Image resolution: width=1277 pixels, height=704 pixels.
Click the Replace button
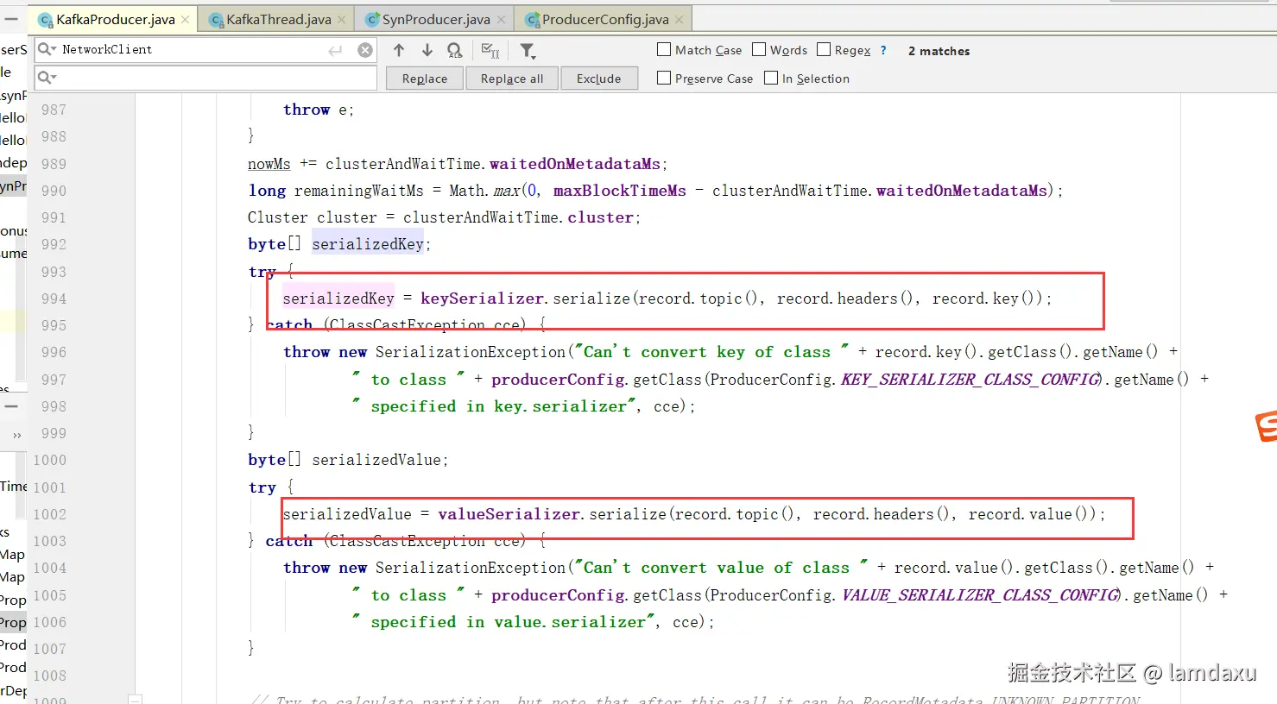(x=425, y=79)
